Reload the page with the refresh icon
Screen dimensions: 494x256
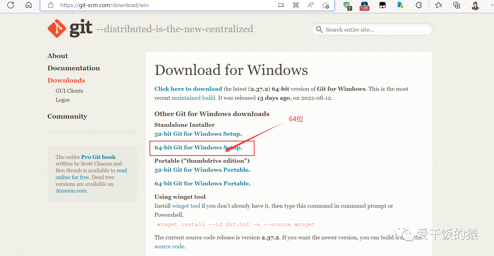(x=11, y=5)
